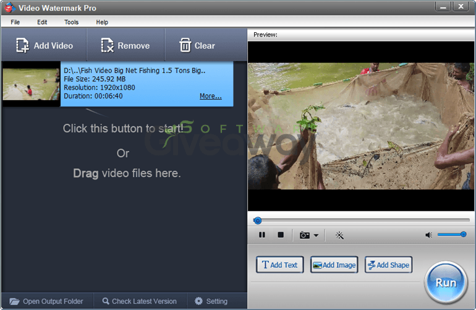The width and height of the screenshot is (476, 310).
Task: Open Output Folder
Action: [x=46, y=301]
